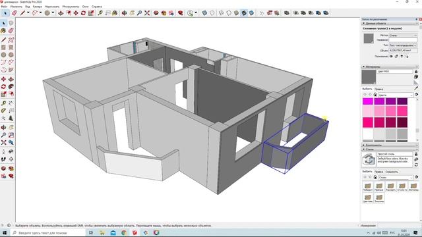Switch to Hidden Line face style
This screenshot has width=422, height=237.
229,13
